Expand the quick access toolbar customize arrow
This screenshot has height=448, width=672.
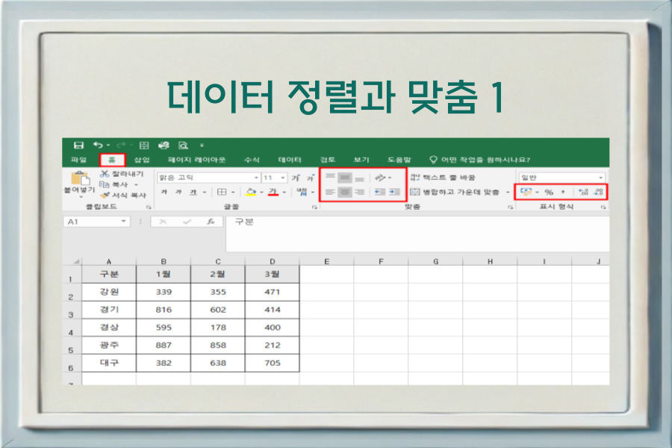(x=202, y=146)
